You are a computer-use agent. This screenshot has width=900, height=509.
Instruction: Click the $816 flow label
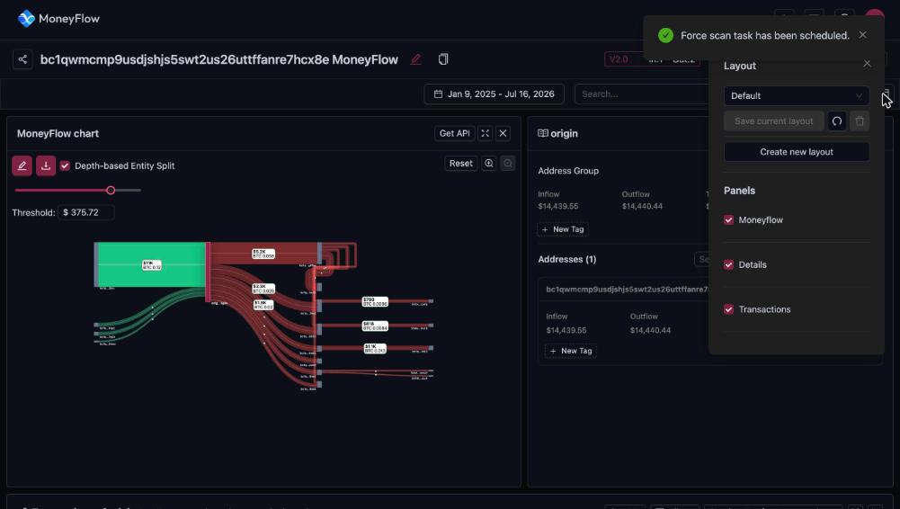point(375,326)
